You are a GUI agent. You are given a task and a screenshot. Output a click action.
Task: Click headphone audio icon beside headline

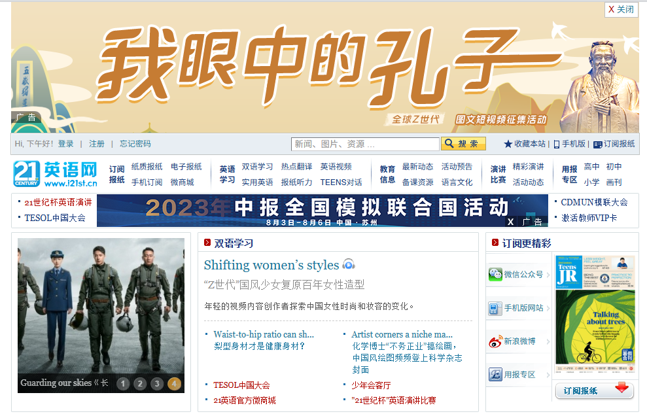click(x=349, y=264)
